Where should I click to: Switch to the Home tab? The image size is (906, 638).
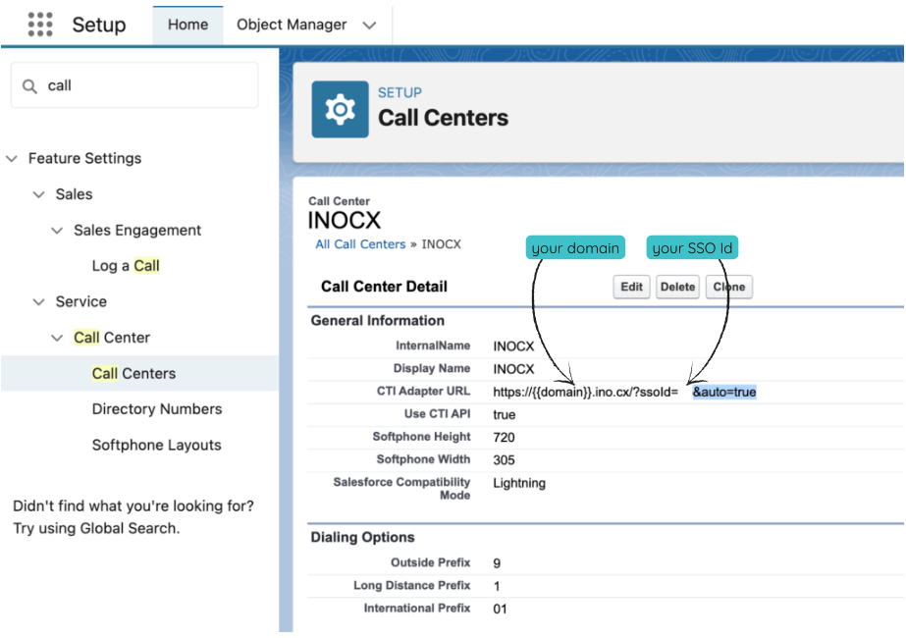click(x=187, y=25)
